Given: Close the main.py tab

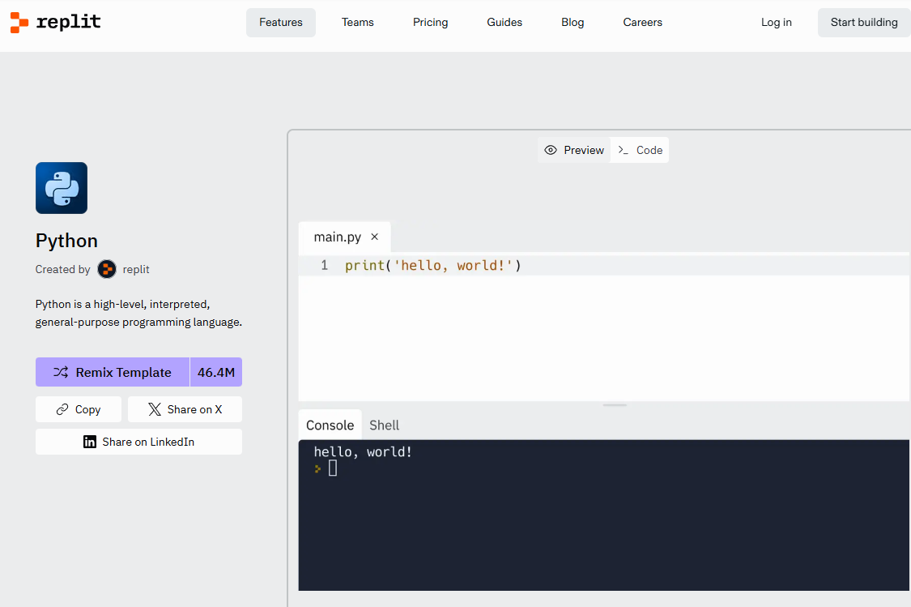Looking at the screenshot, I should (x=375, y=237).
